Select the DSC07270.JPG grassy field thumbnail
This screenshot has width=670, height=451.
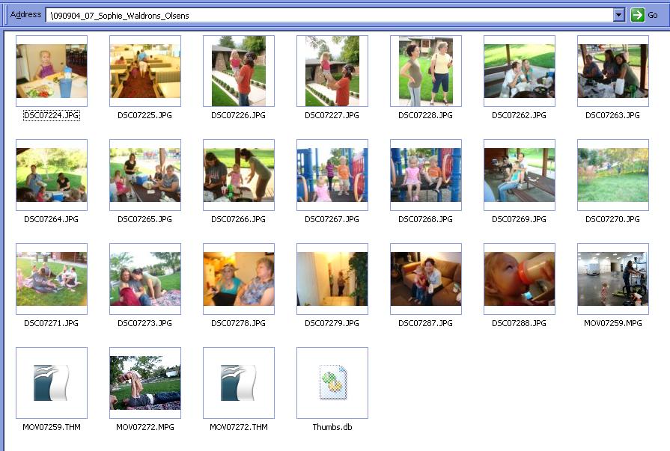click(613, 175)
